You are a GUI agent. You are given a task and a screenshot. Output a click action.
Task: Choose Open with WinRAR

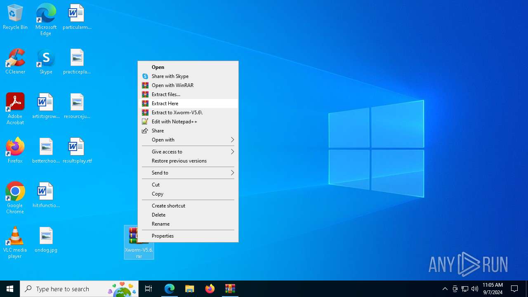click(188, 85)
